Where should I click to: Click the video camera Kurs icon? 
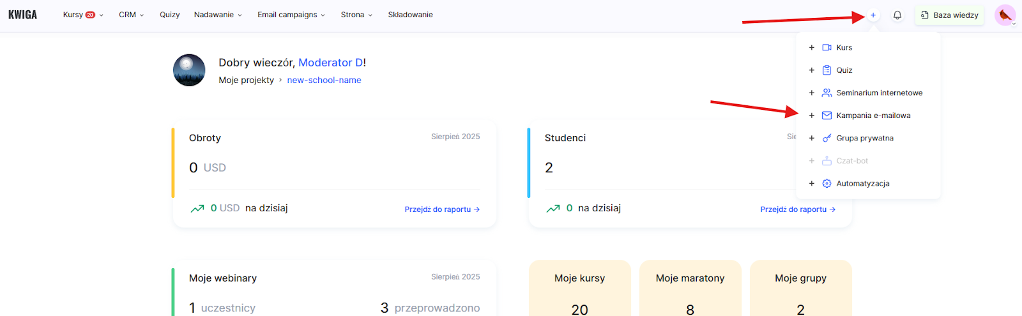pos(827,48)
